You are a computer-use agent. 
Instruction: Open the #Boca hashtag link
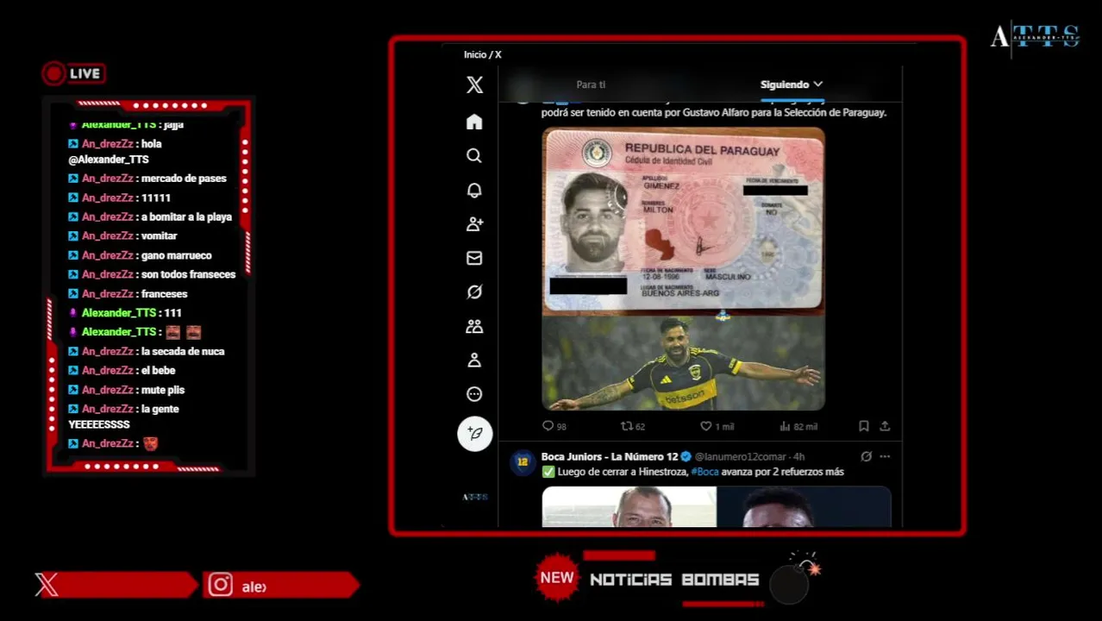(x=704, y=472)
